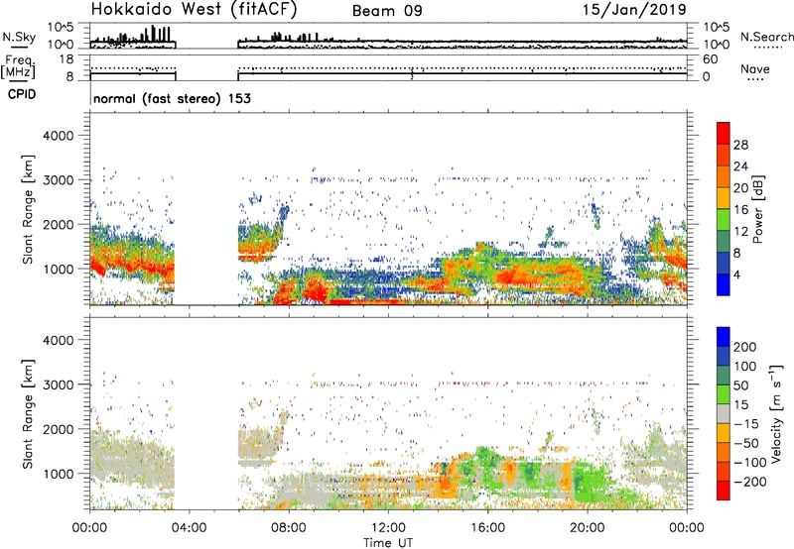This screenshot has height=549, width=794.
Task: Select the "CPID" row label
Action: 22,94
